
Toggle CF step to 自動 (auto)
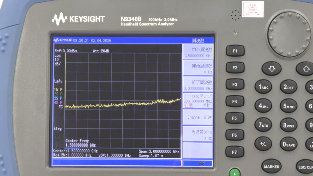[x=189, y=106]
